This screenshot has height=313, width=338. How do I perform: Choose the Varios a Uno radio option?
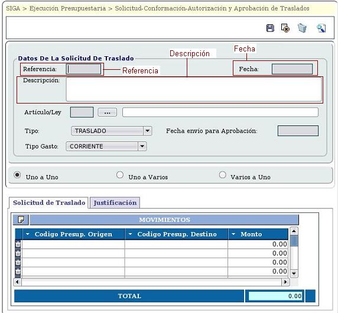click(x=222, y=175)
